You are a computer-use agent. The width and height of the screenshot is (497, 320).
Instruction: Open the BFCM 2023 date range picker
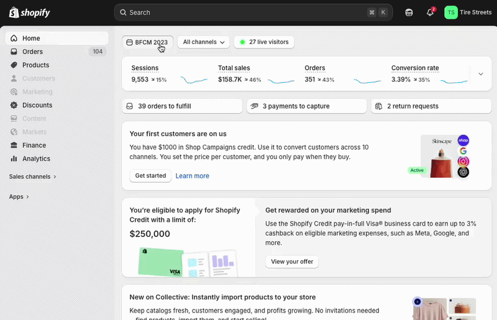pyautogui.click(x=148, y=42)
